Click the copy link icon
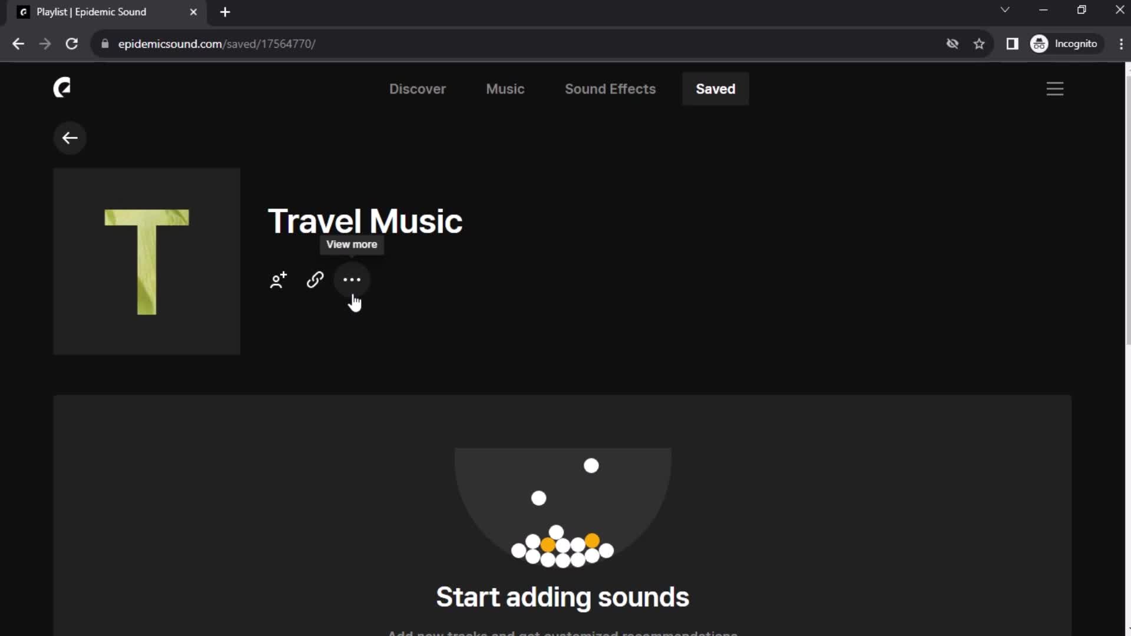1131x636 pixels. pos(315,280)
